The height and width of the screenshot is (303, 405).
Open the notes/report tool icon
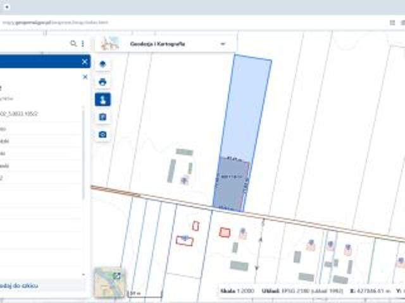pos(103,117)
